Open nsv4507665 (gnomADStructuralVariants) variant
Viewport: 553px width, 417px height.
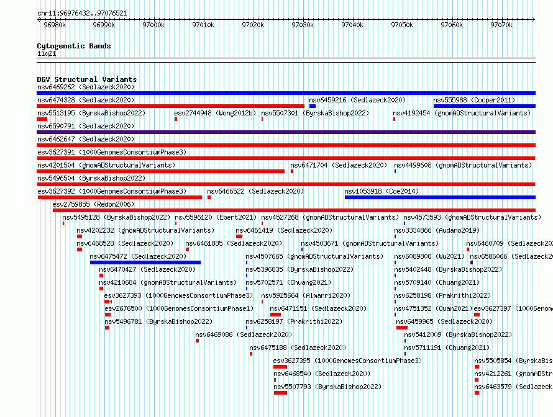point(314,256)
